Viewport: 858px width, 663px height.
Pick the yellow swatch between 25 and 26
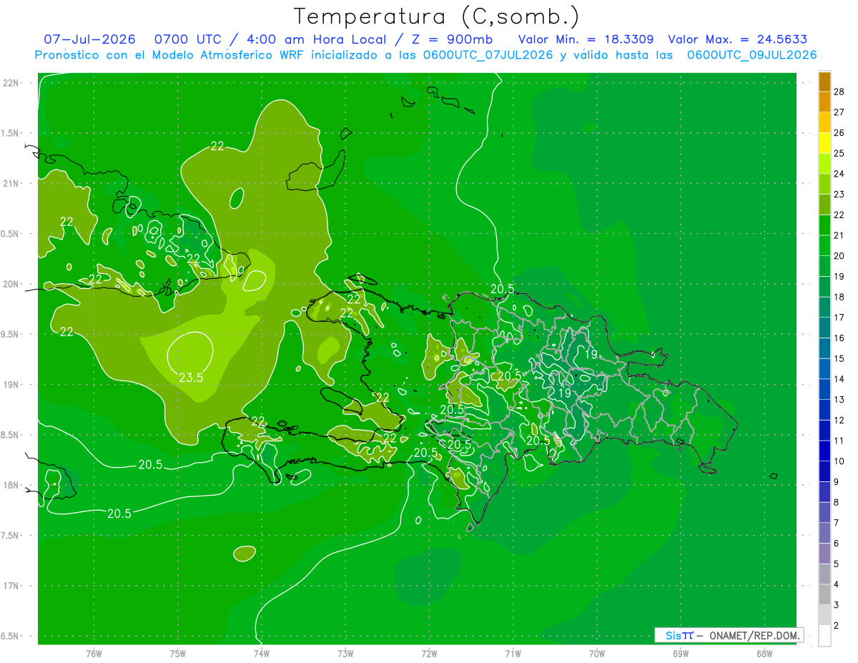click(824, 143)
